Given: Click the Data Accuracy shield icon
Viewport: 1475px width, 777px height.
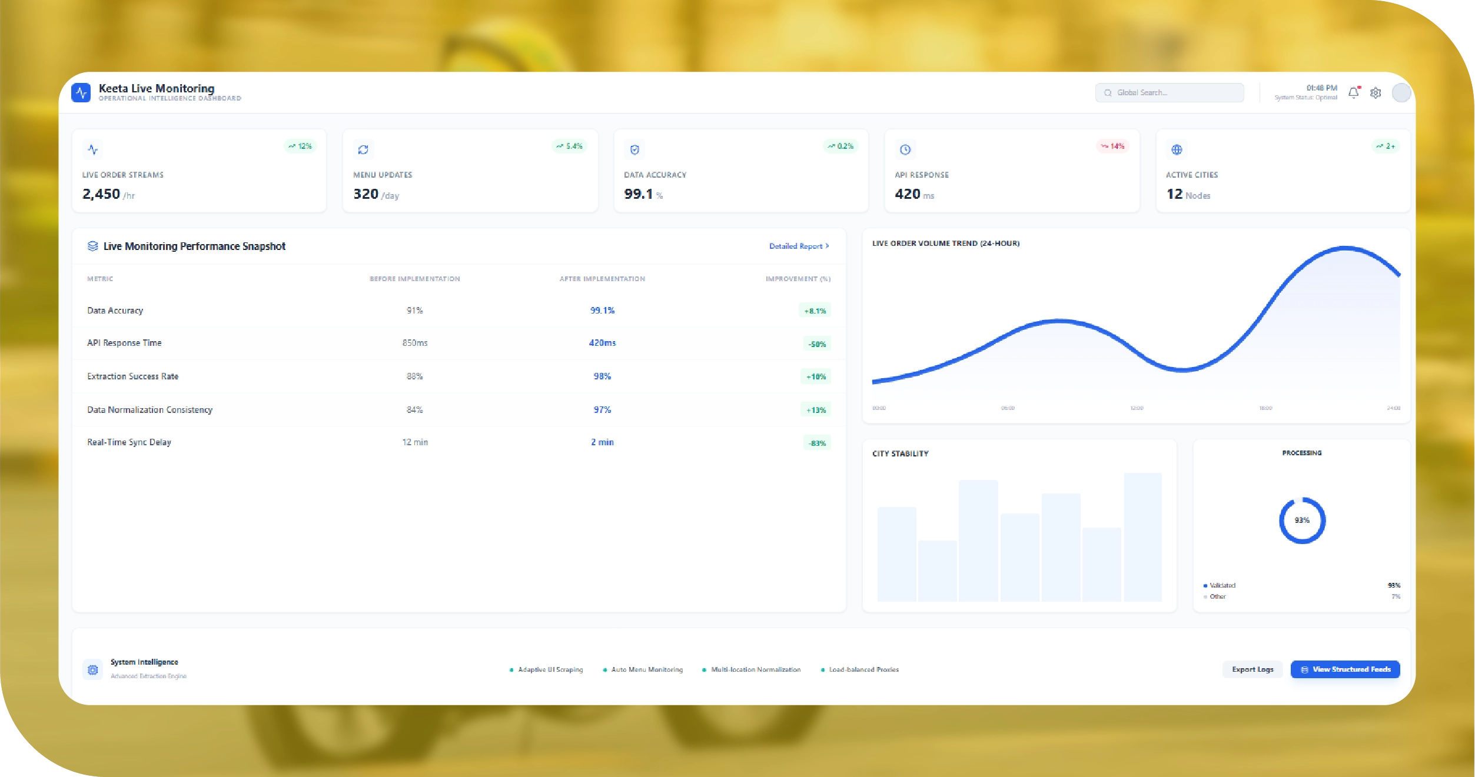Looking at the screenshot, I should [x=634, y=149].
